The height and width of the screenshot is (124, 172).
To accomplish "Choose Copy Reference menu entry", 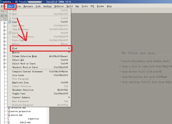I will point(39,29).
